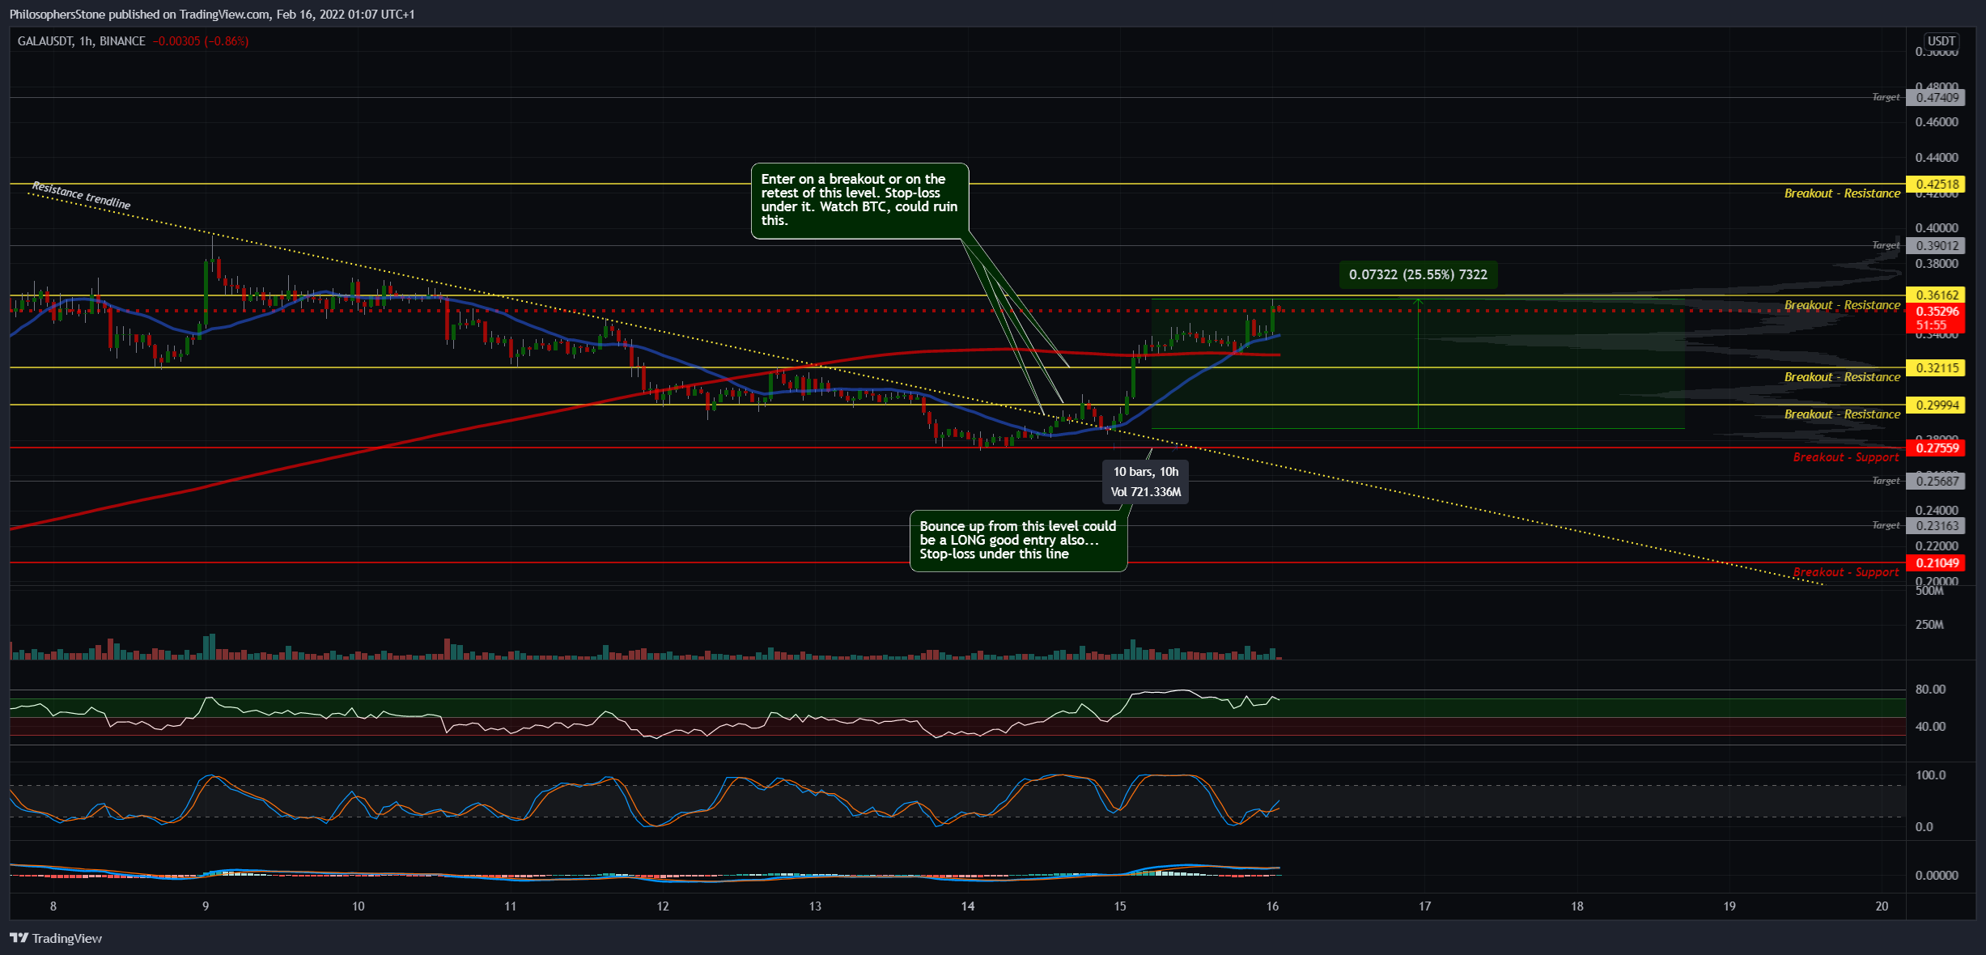Select the 0.29994 yellow price label
Screen dimensions: 1986x955
pos(1935,405)
